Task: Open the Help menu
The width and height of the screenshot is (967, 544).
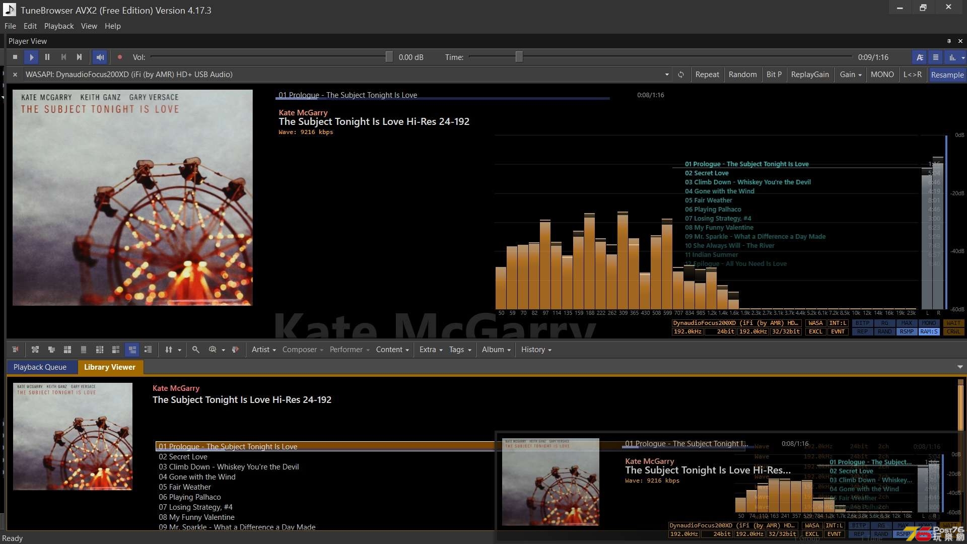Action: point(113,26)
